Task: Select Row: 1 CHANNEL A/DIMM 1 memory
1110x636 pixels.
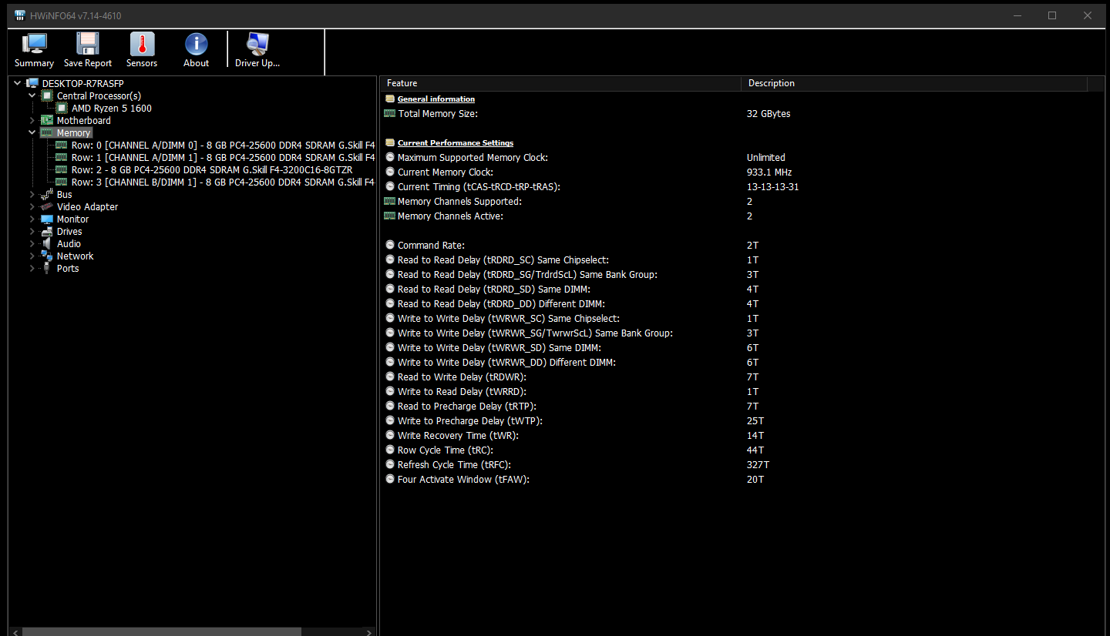Action: point(223,157)
